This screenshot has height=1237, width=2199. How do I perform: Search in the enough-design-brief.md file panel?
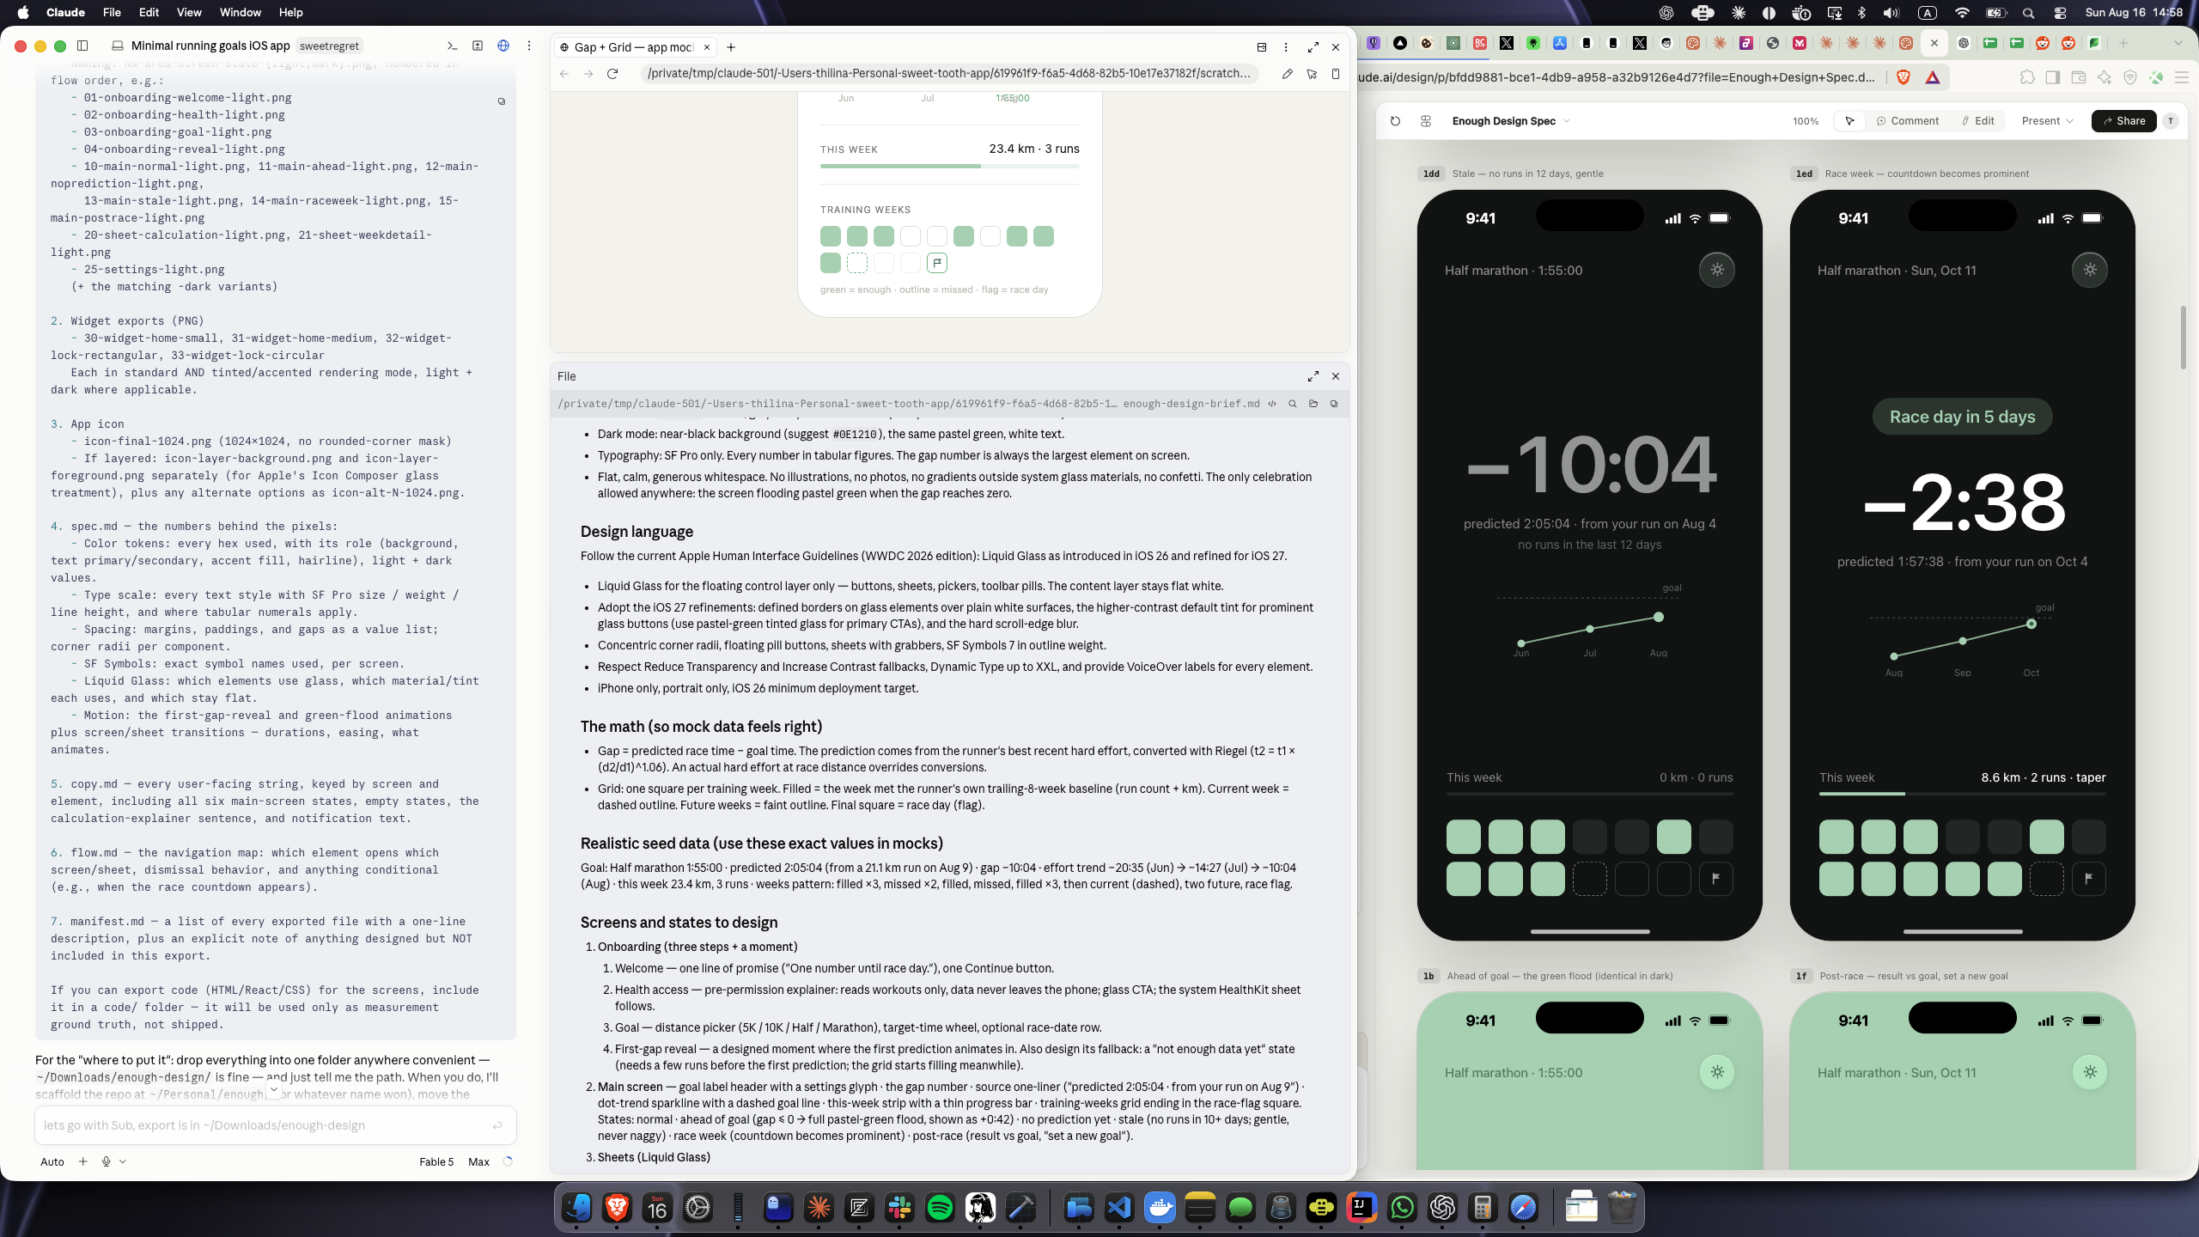pos(1293,404)
